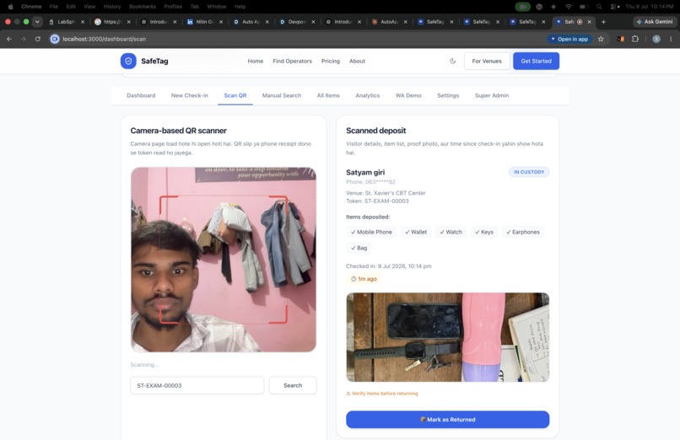Image resolution: width=680 pixels, height=440 pixels.
Task: Open the Chrome menu in menu bar
Action: tap(31, 7)
